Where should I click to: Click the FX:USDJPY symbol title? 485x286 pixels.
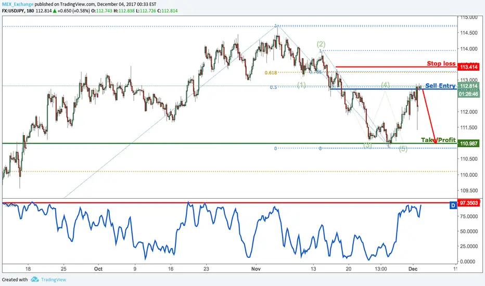(14, 11)
